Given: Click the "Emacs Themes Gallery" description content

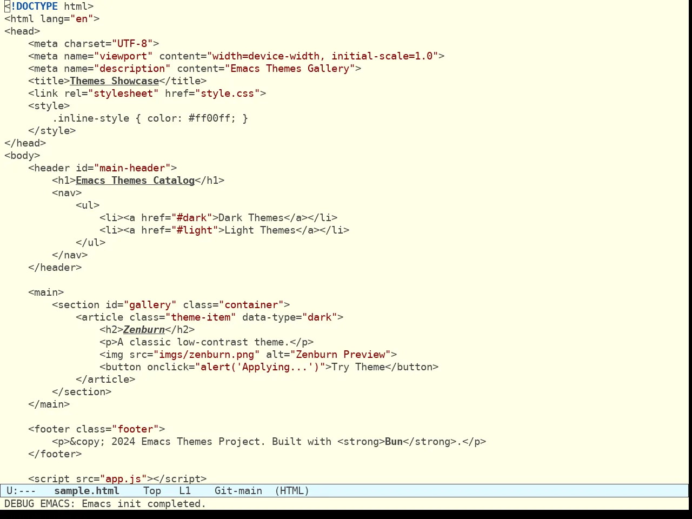Looking at the screenshot, I should pyautogui.click(x=290, y=69).
